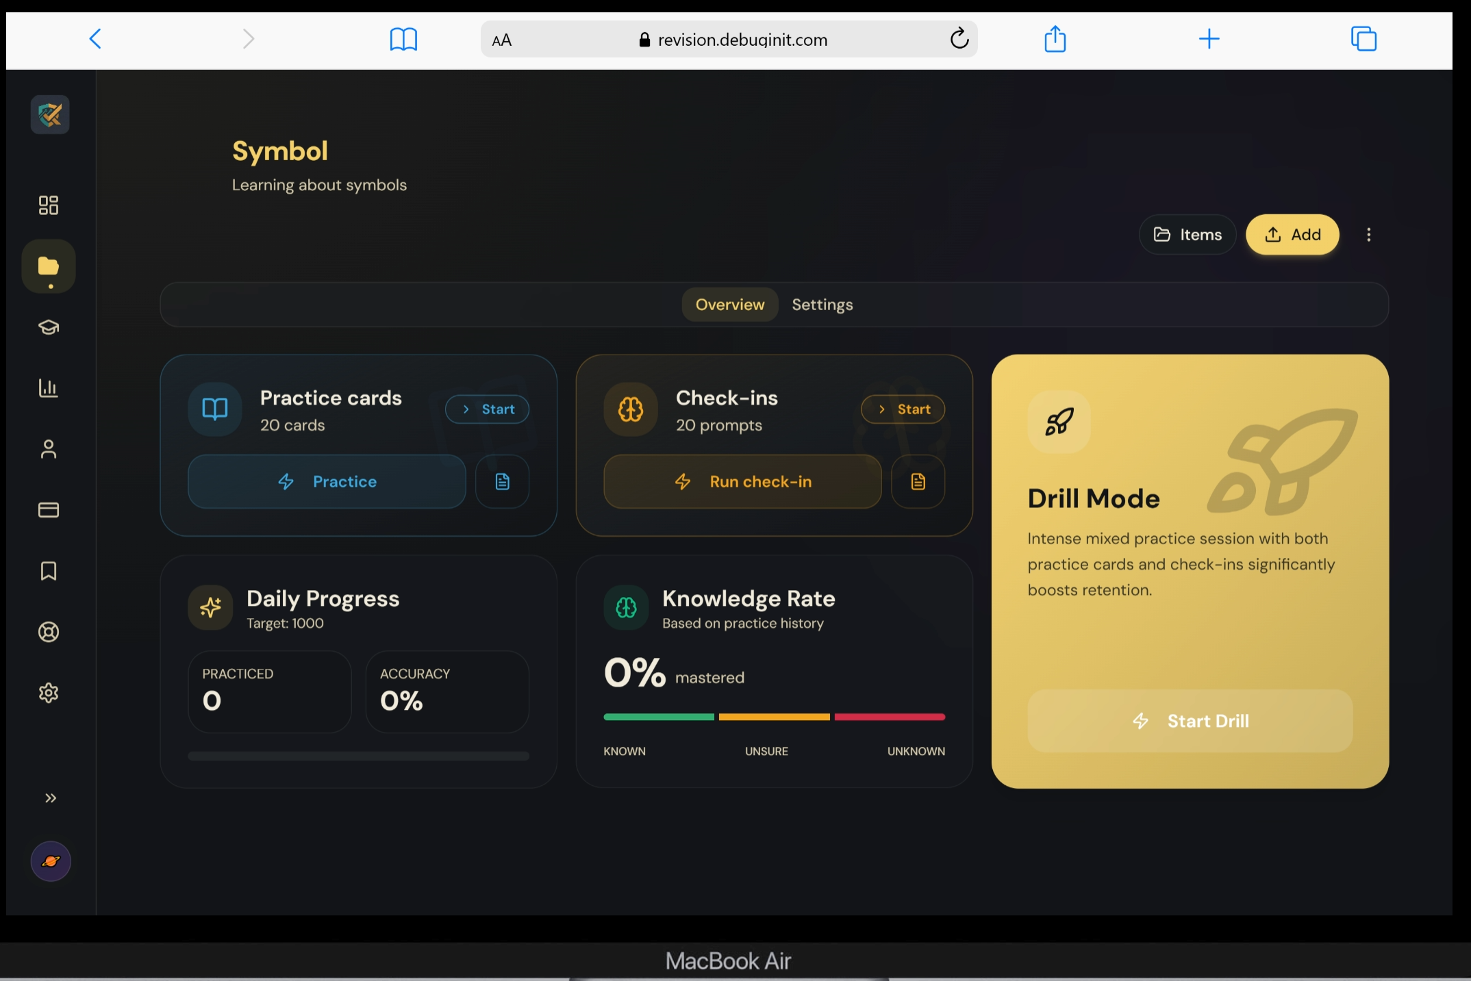Image resolution: width=1471 pixels, height=981 pixels.
Task: Open the user profile sidebar icon
Action: 48,449
